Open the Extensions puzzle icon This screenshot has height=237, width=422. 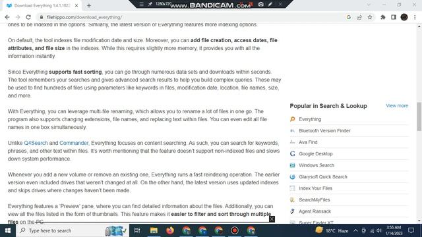pyautogui.click(x=382, y=17)
